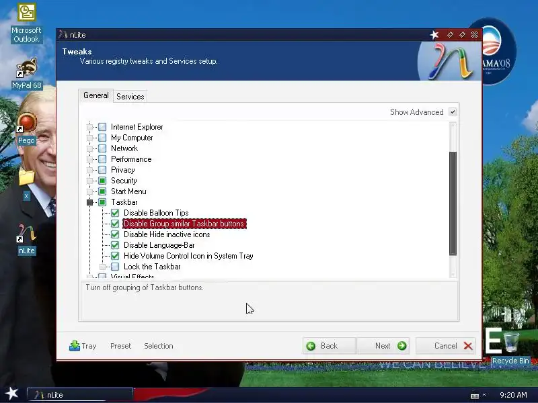
Task: Click the nLite title bar app icon
Action: coord(63,35)
